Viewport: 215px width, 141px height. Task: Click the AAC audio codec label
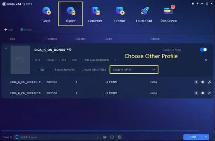pyautogui.click(x=74, y=60)
